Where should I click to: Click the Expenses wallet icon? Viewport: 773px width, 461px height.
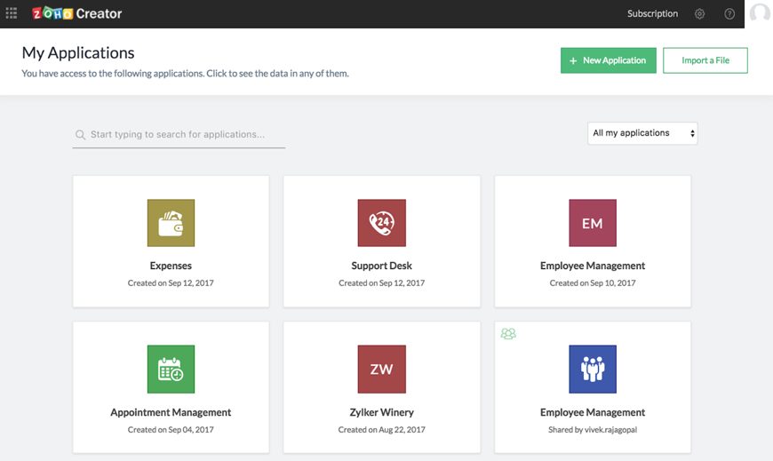171,223
